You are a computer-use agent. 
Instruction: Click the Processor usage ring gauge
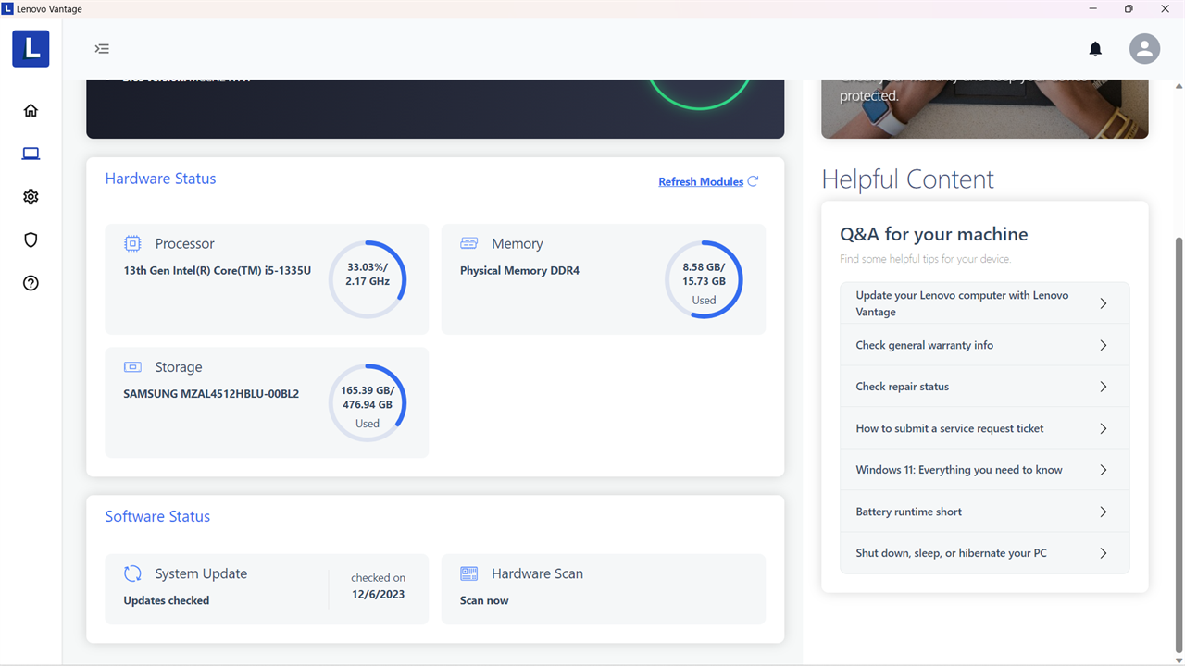(368, 279)
